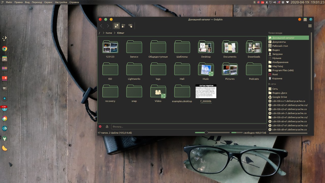Click 'home' in the breadcrumb path
The height and width of the screenshot is (183, 325).
tap(109, 33)
